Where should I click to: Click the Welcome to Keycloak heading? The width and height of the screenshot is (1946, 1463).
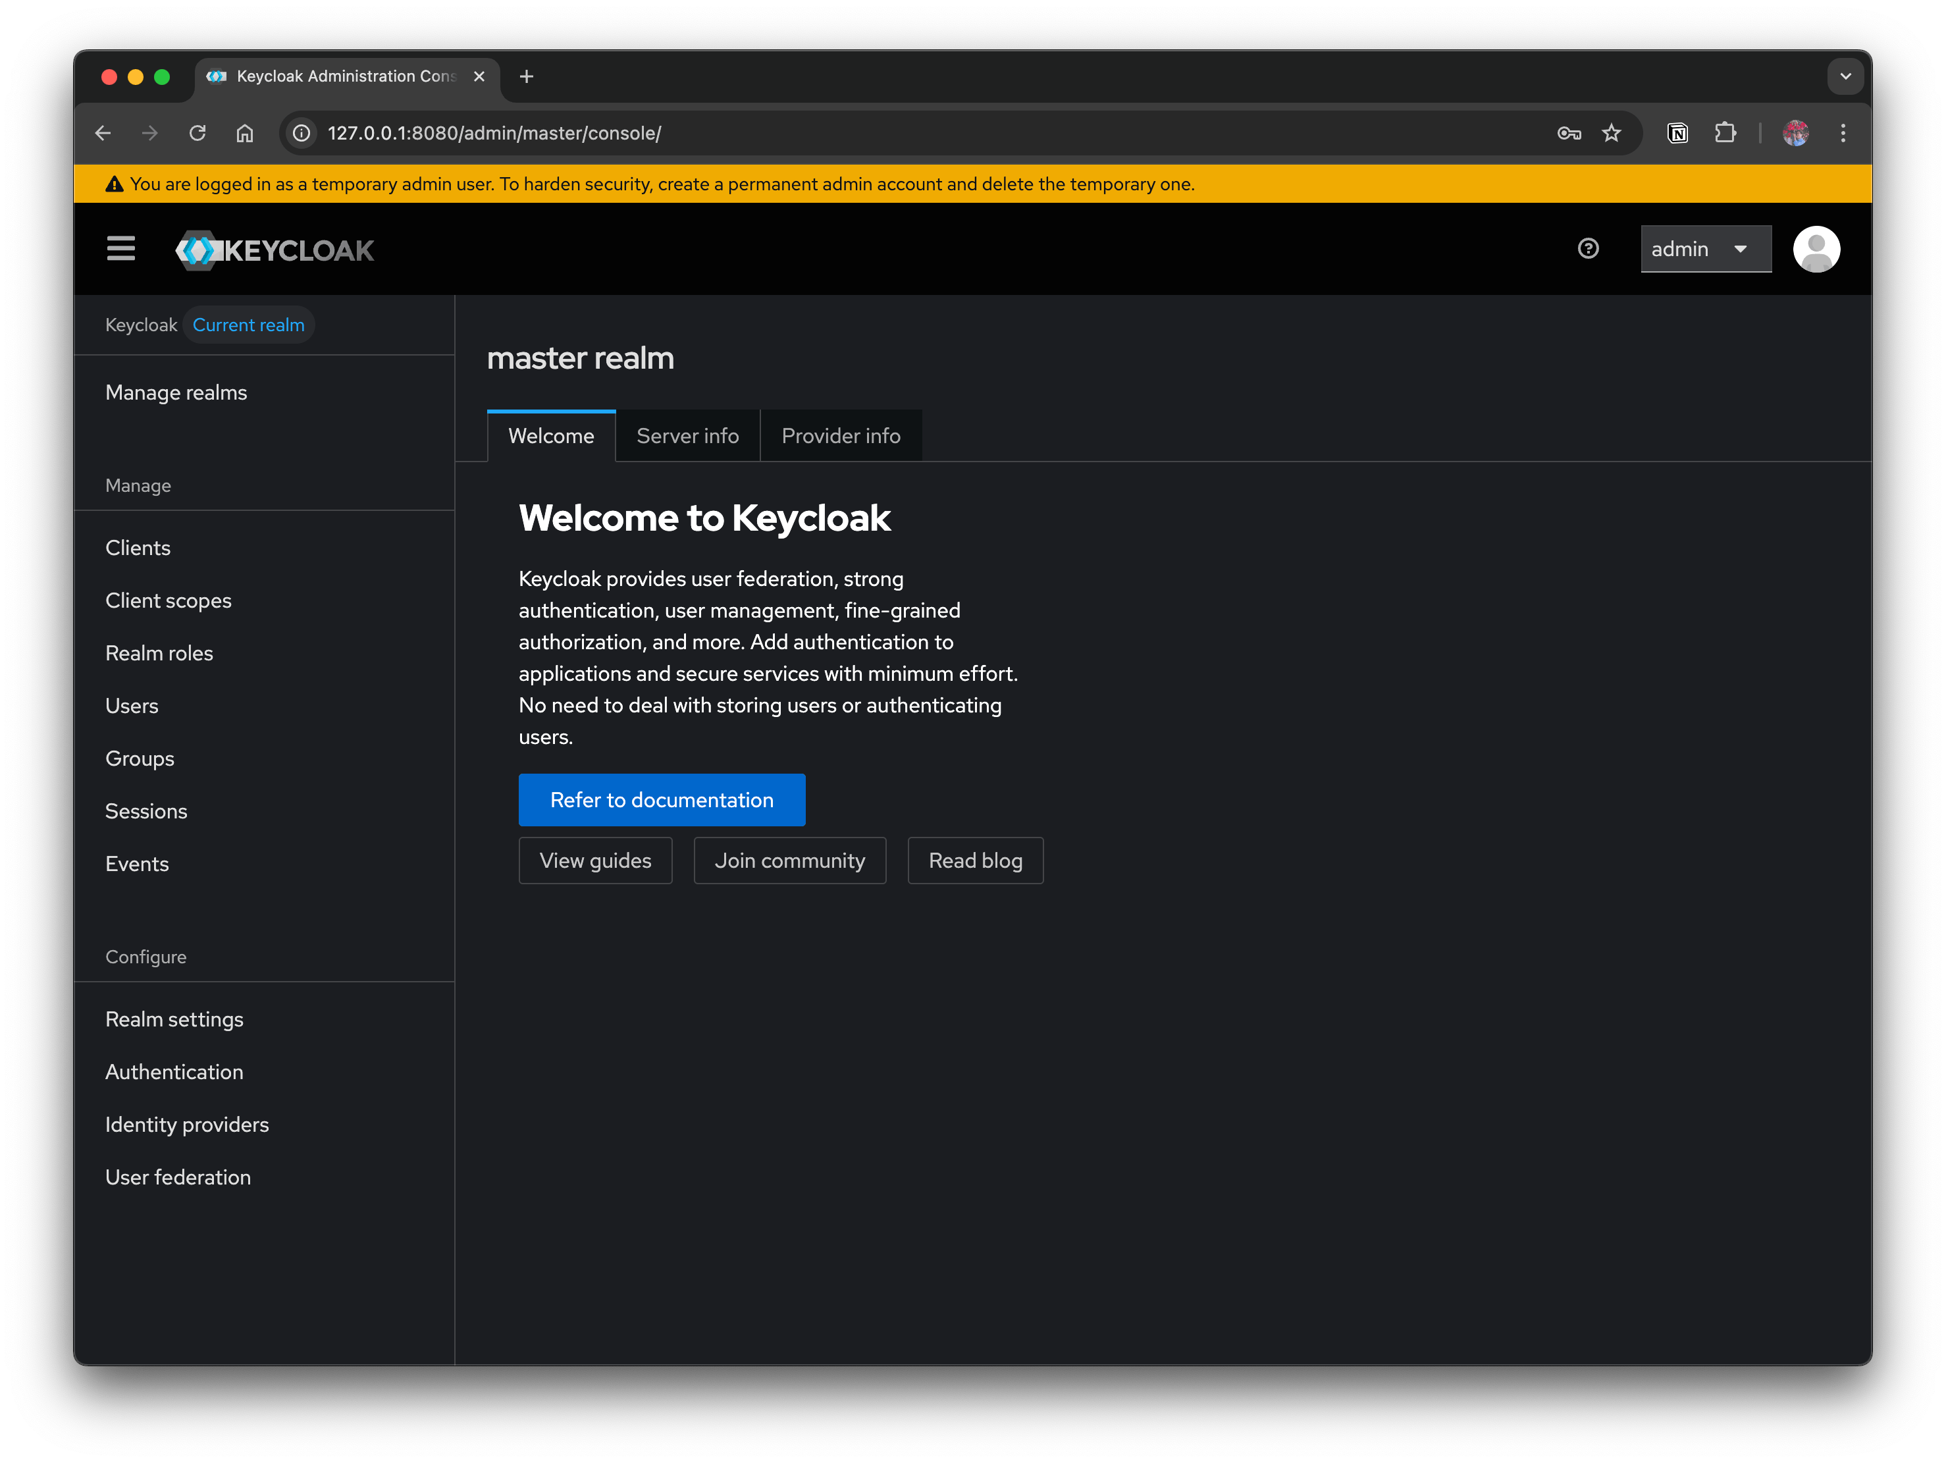click(704, 518)
